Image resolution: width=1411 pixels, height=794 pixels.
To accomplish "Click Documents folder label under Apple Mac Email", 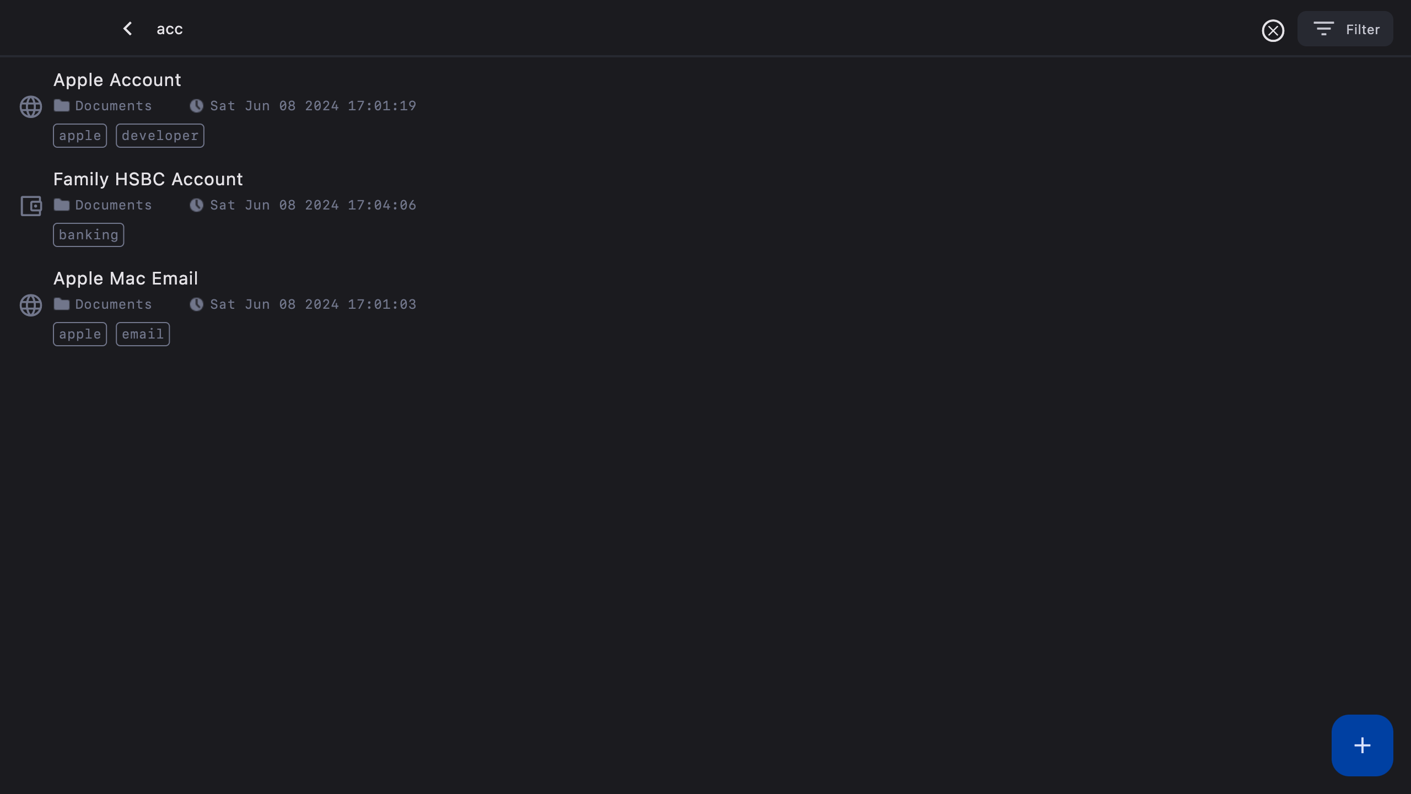I will [114, 304].
